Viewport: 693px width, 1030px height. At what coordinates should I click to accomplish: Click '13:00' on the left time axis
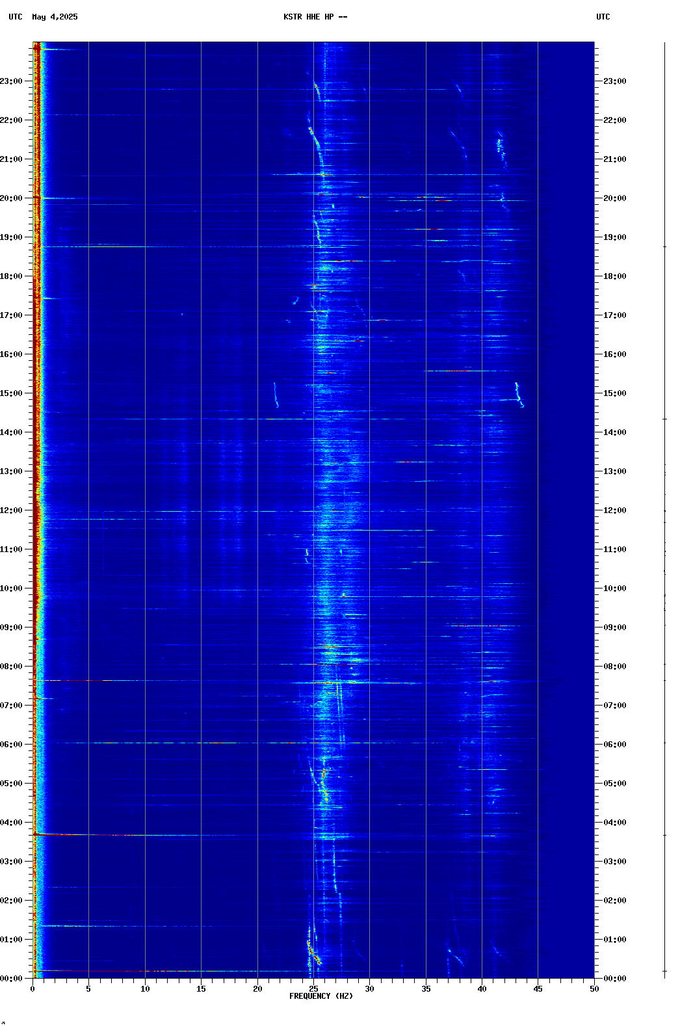coord(11,471)
